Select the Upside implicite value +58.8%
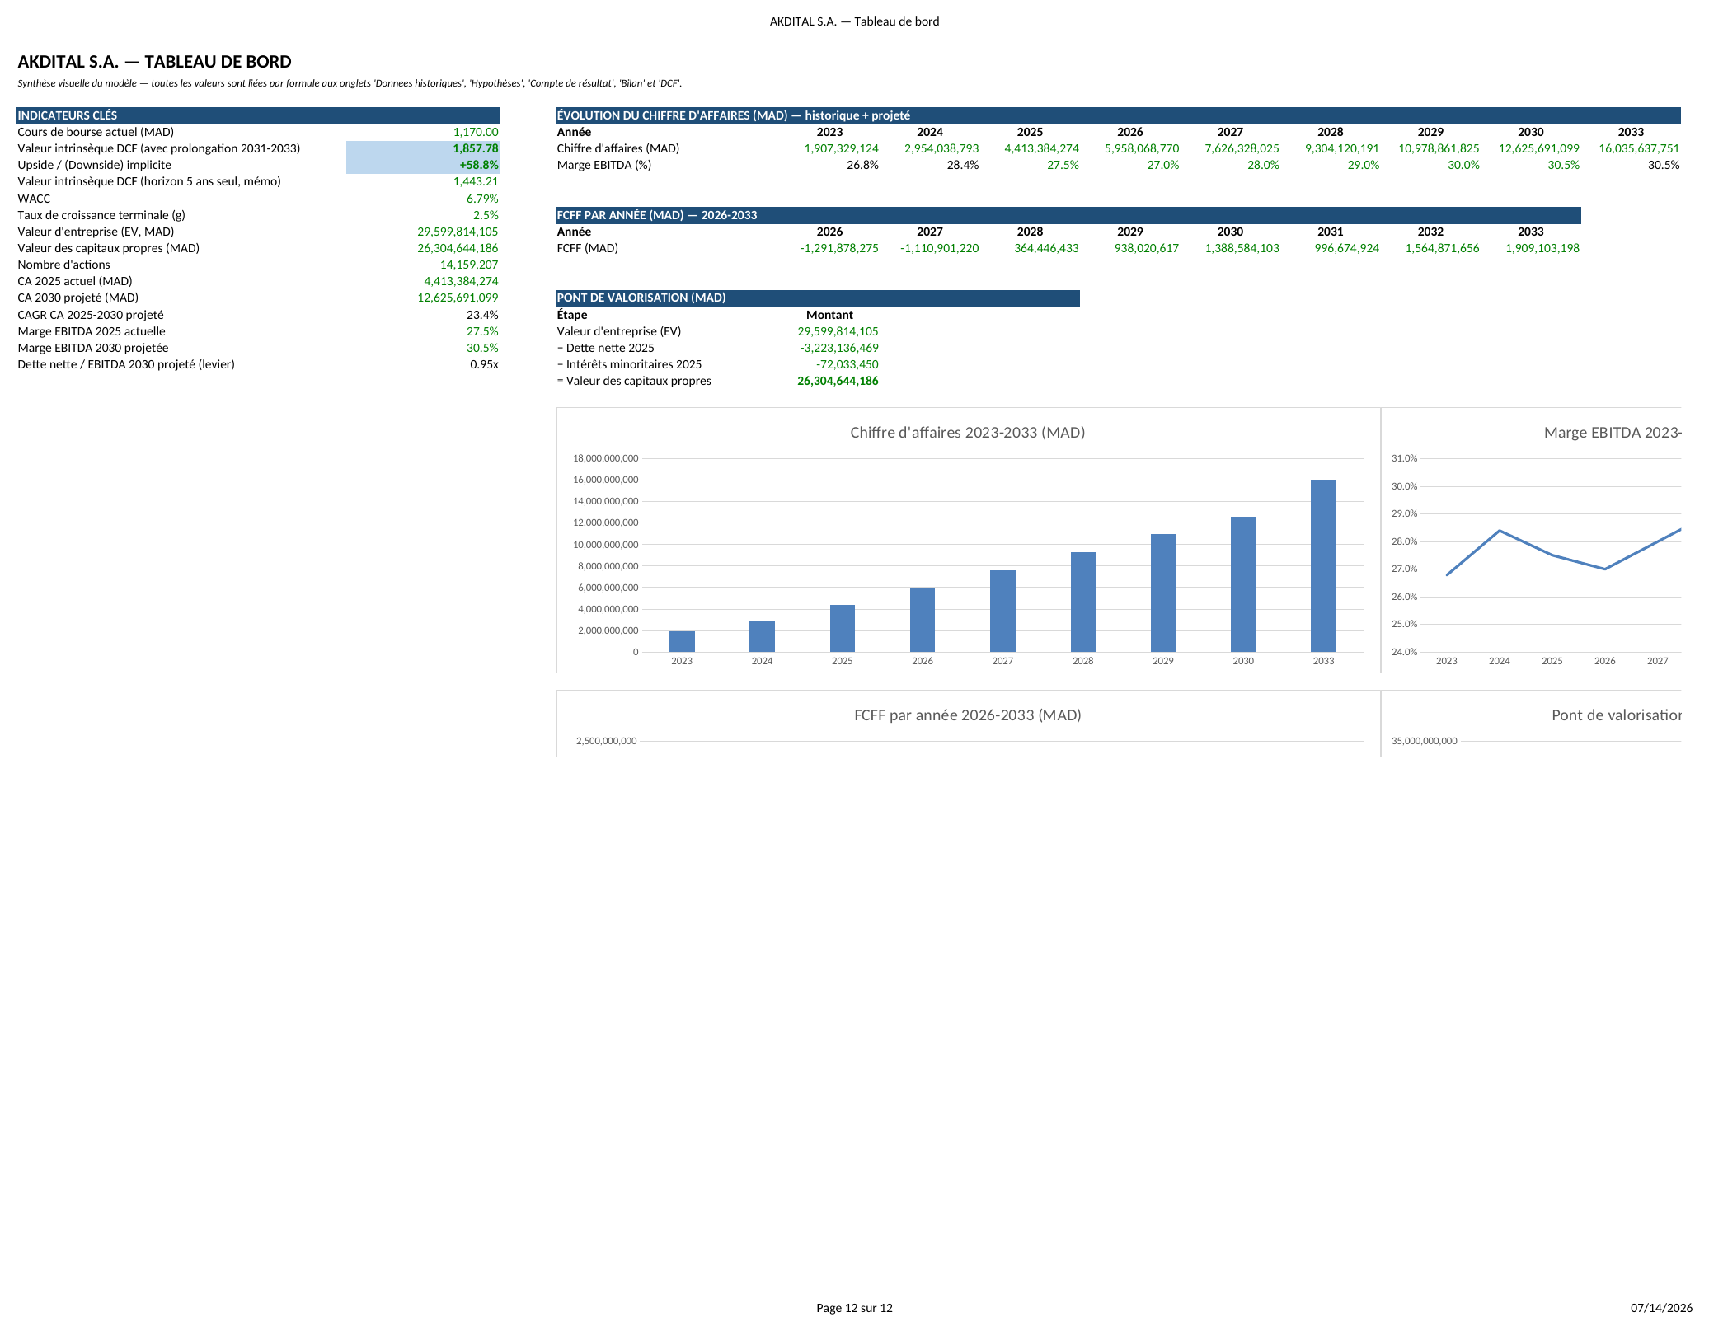 pos(479,165)
